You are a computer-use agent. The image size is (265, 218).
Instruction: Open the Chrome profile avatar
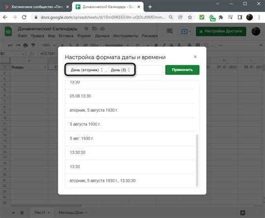point(249,17)
